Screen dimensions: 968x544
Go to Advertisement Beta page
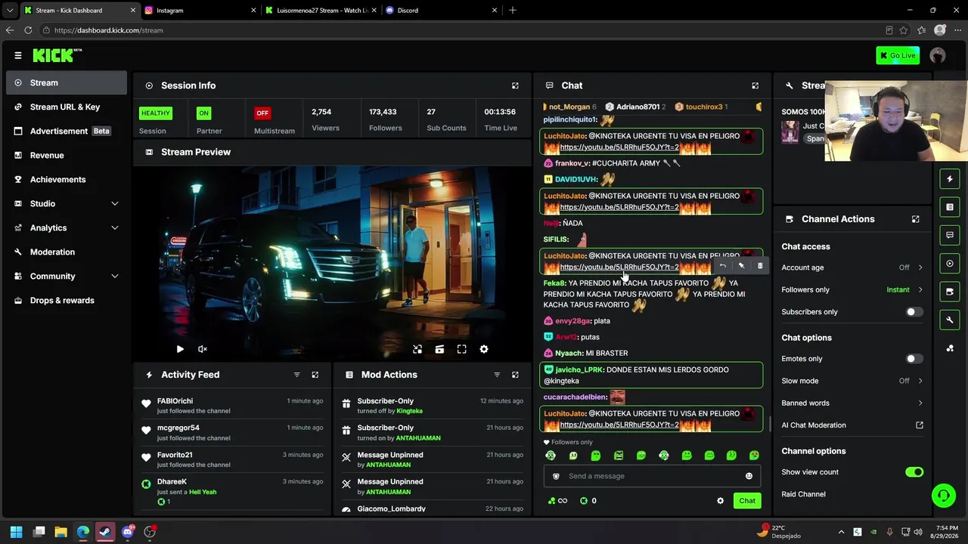pos(67,131)
